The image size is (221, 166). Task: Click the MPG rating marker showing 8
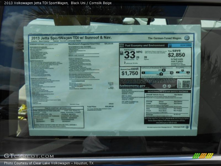click(164, 70)
